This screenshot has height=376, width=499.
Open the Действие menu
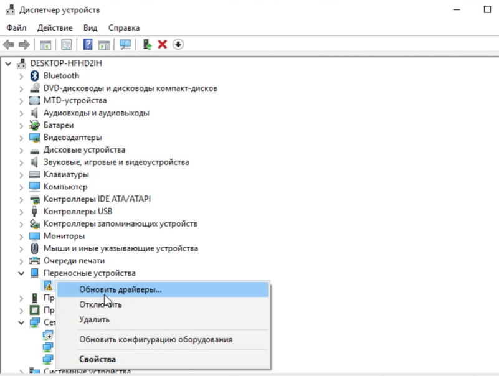[x=55, y=27]
